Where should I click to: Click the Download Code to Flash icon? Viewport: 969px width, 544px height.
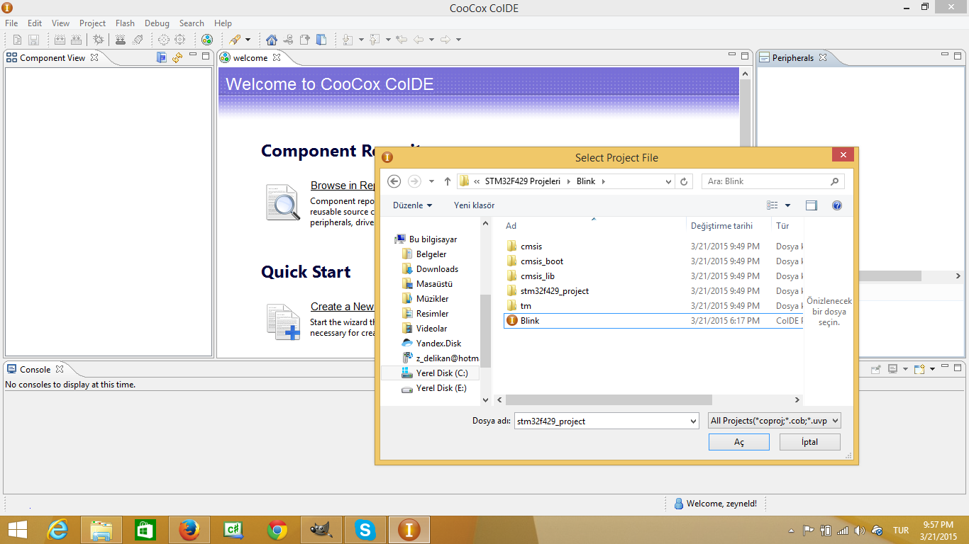121,40
